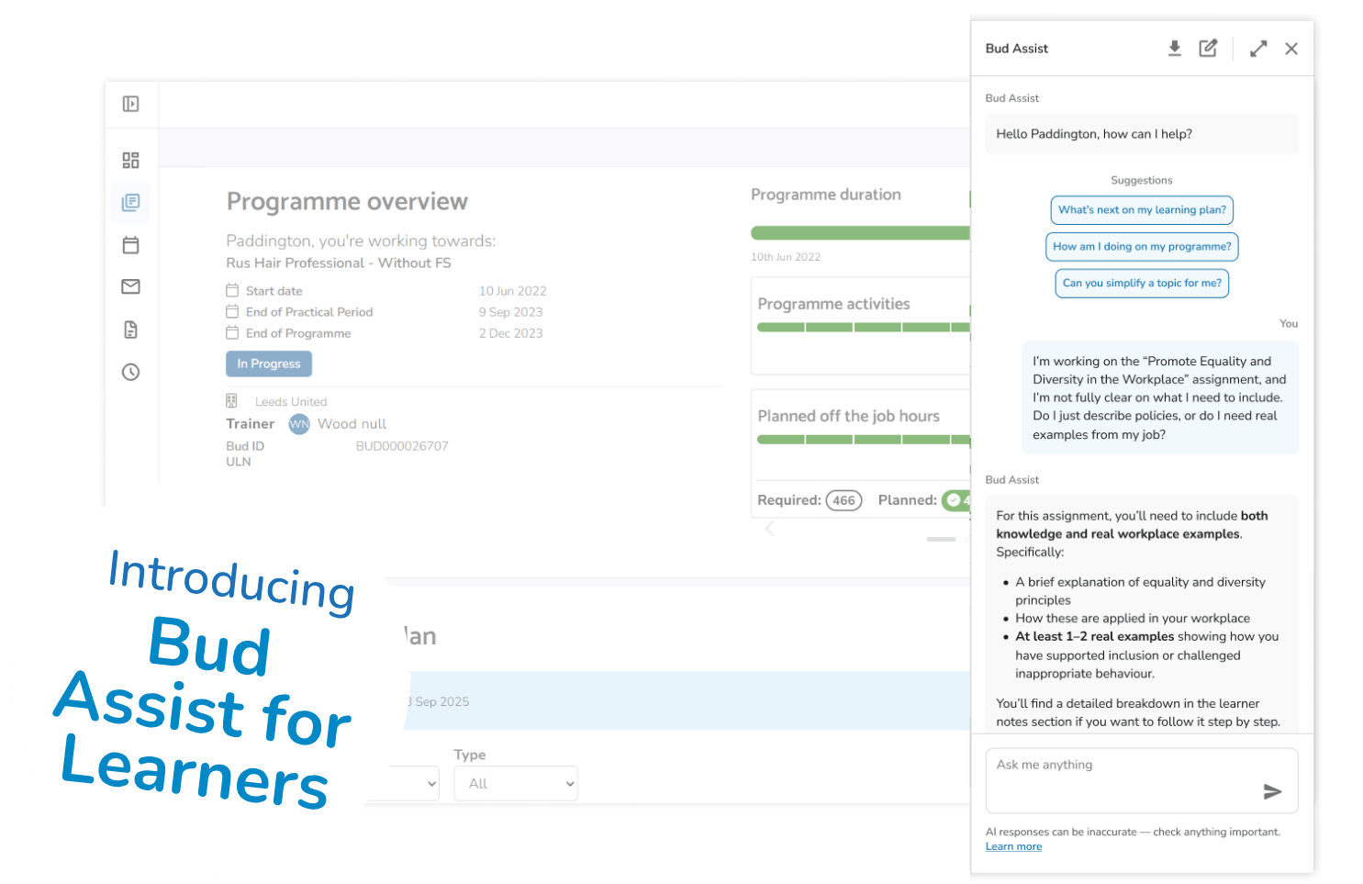
Task: Open the calendar icon in sidebar
Action: pos(131,245)
